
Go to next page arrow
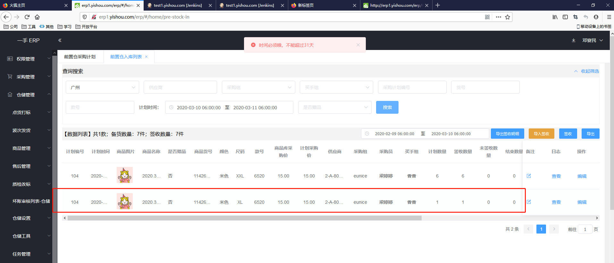click(554, 229)
